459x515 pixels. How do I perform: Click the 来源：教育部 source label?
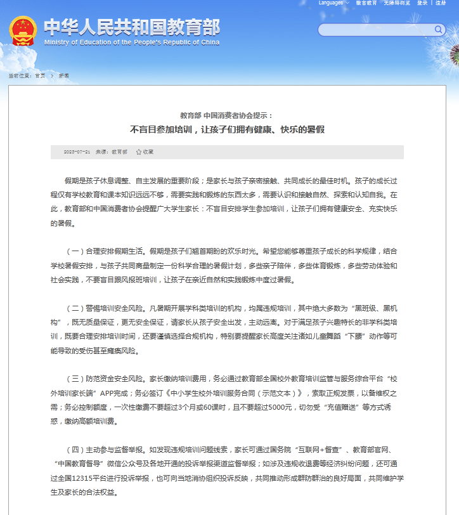click(111, 152)
